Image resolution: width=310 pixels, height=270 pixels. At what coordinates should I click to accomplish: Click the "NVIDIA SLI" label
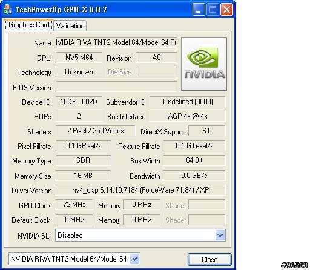point(34,235)
